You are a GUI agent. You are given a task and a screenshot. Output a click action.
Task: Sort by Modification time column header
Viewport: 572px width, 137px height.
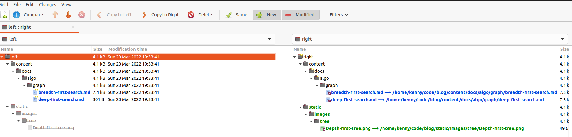pos(128,49)
